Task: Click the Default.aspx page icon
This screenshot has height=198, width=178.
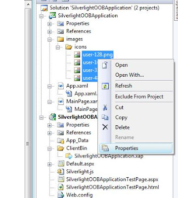Action: click(61, 164)
